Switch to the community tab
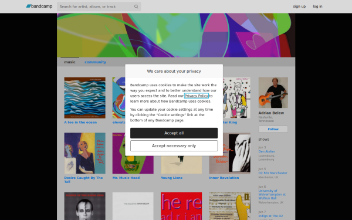The height and width of the screenshot is (220, 352). (95, 62)
